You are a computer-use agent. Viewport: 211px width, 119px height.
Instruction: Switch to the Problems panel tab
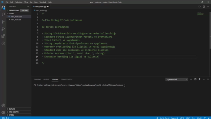(37, 79)
